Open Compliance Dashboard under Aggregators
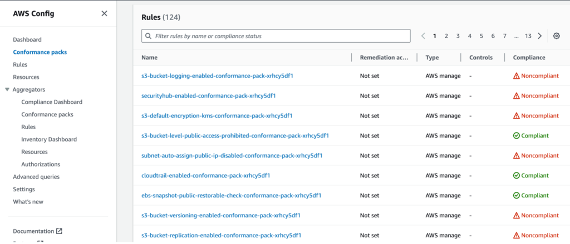Screen dimensions: 570x244 (52, 102)
